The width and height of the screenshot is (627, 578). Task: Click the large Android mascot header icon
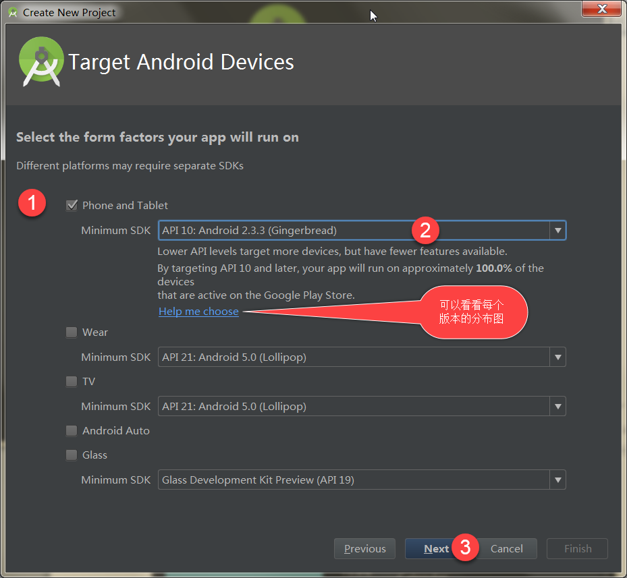point(41,62)
